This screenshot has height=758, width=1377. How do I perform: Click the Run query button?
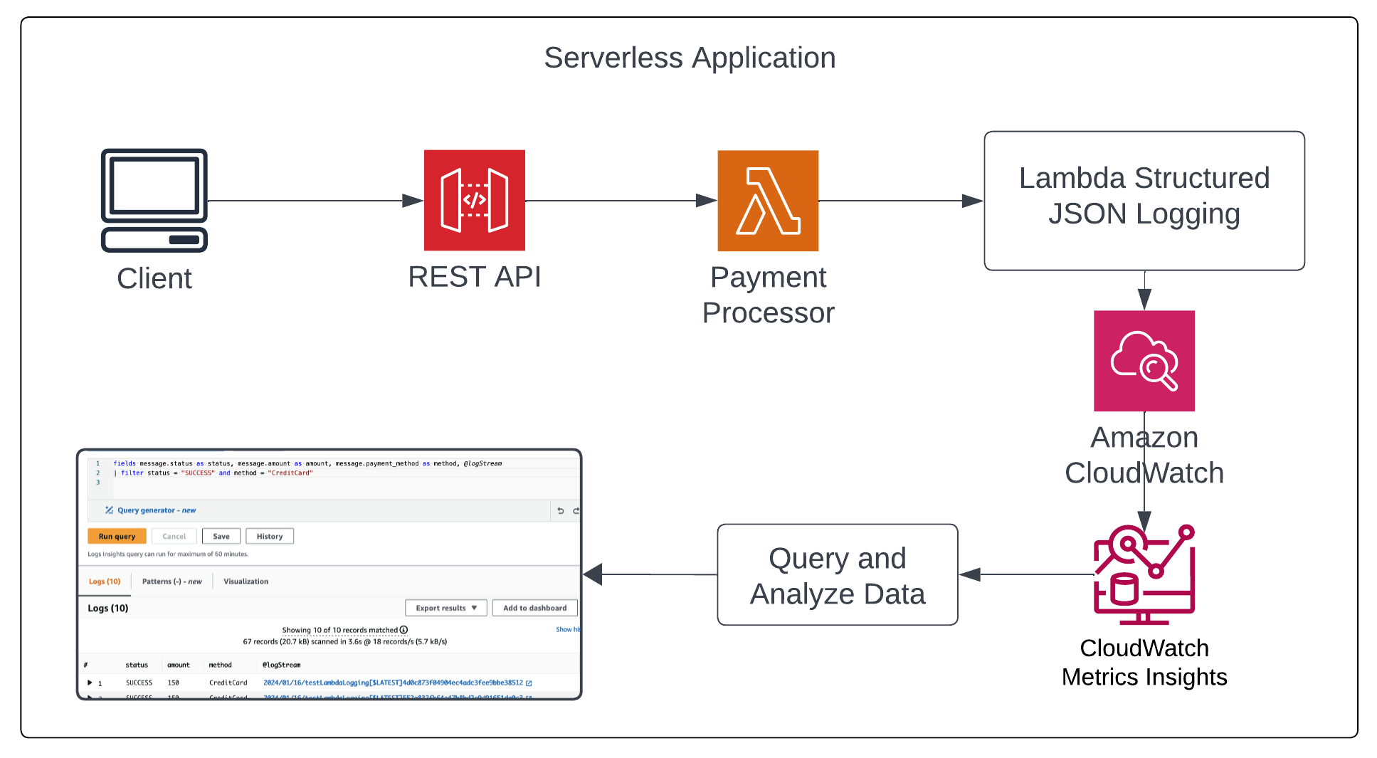tap(117, 537)
